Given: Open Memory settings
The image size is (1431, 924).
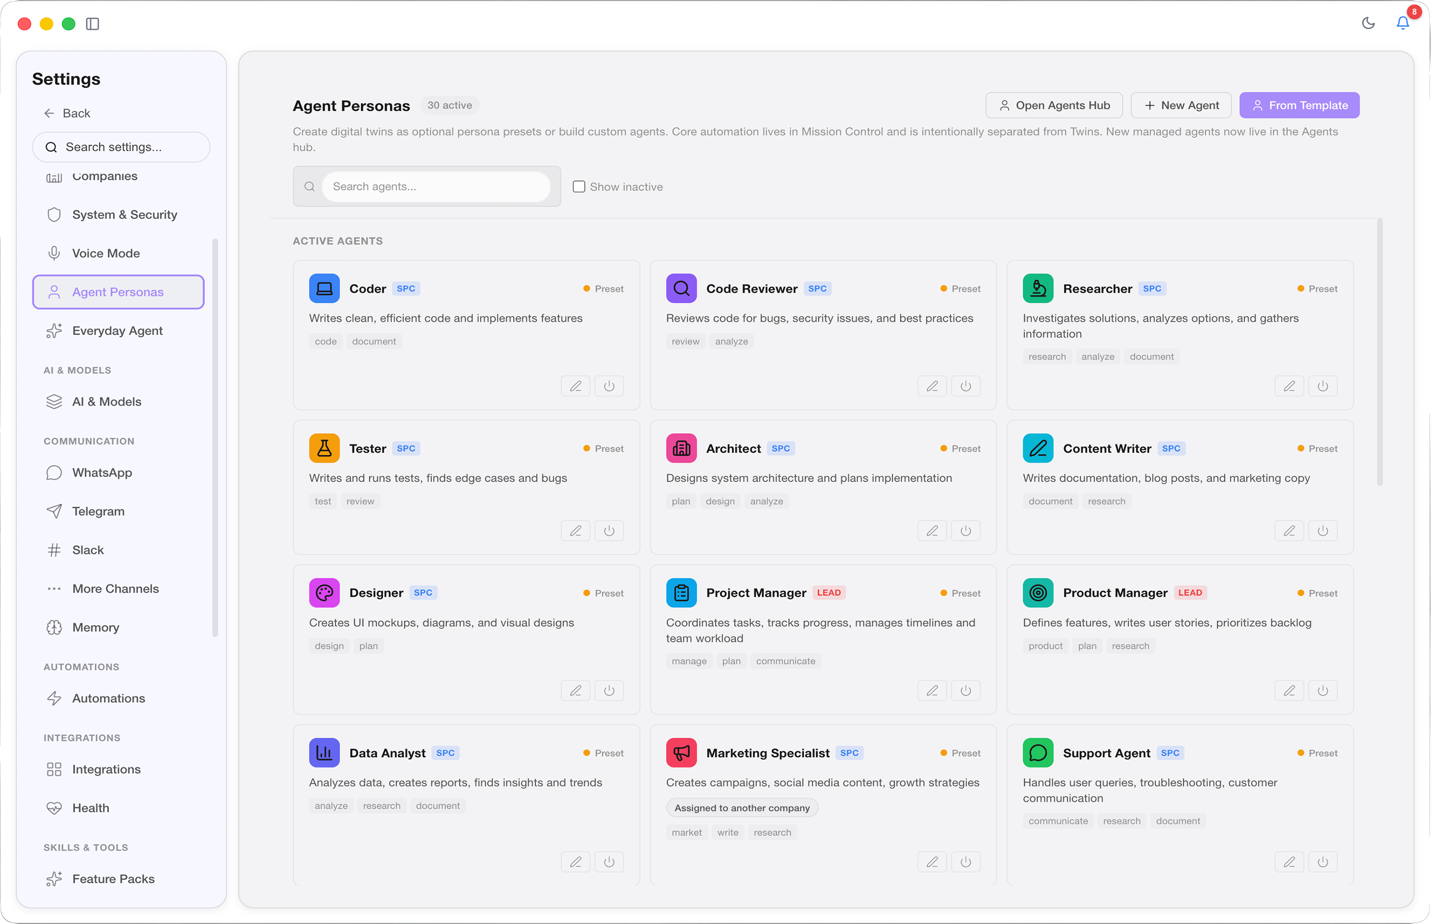Looking at the screenshot, I should click(x=118, y=628).
